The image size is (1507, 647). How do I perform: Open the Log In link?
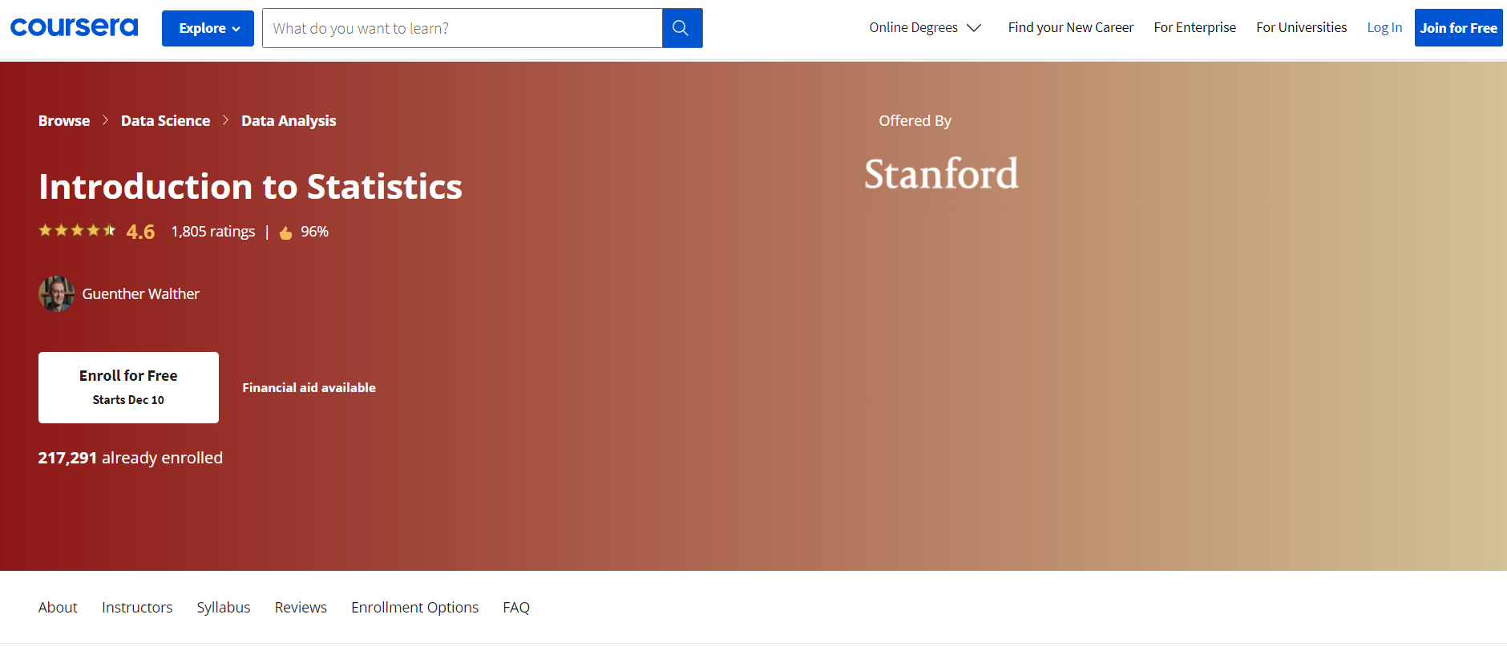pyautogui.click(x=1384, y=27)
